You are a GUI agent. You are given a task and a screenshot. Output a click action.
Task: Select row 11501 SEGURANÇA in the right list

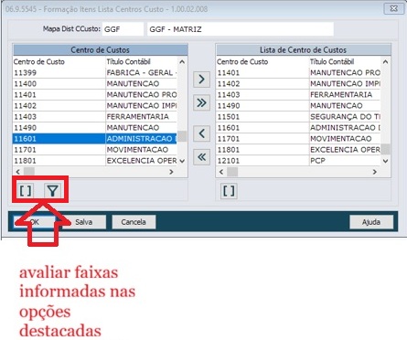click(298, 117)
